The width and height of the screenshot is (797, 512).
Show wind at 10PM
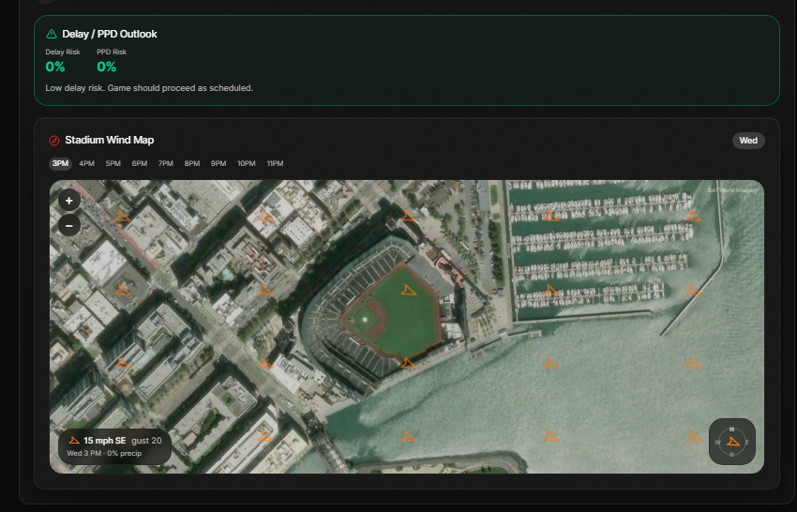247,164
